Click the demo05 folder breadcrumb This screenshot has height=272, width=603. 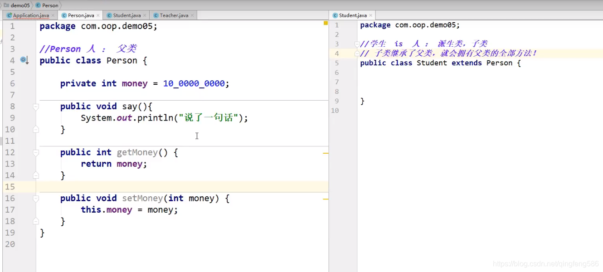[17, 5]
